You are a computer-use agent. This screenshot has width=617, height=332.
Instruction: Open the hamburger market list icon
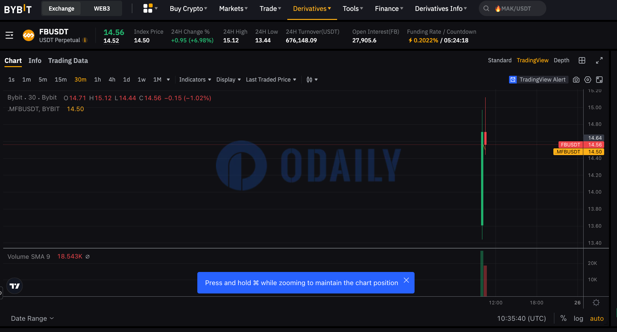pos(9,35)
